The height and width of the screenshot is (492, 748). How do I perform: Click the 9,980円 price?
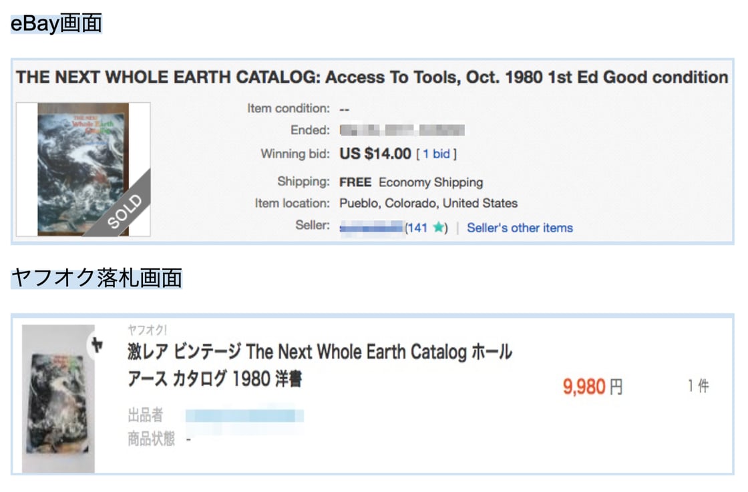click(592, 387)
